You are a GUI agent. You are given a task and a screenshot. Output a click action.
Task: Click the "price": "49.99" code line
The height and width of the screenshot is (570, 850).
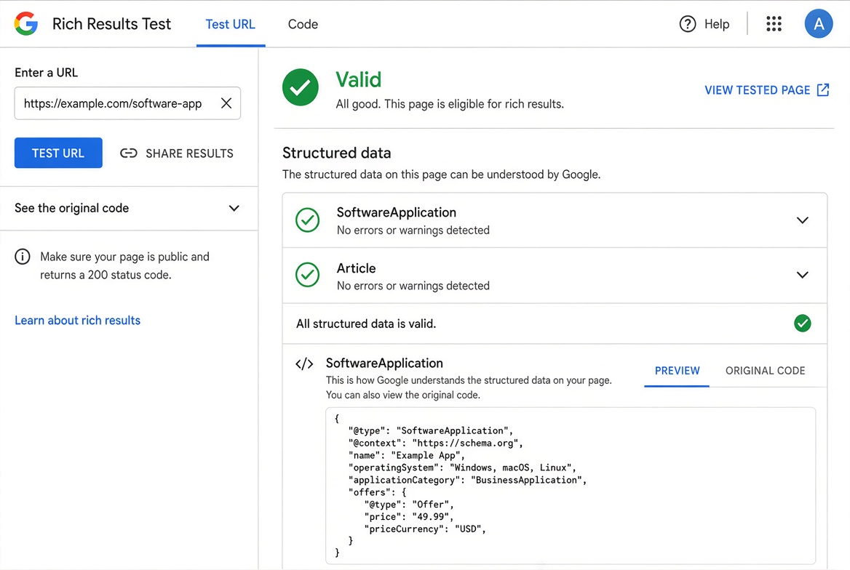pos(409,516)
